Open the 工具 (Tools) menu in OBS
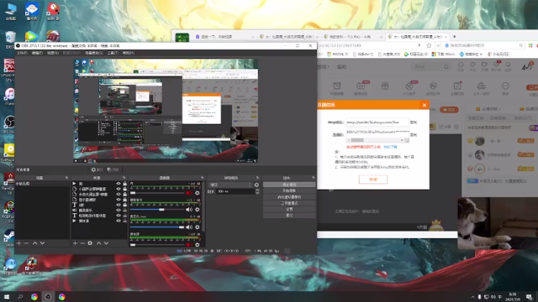 coord(113,53)
